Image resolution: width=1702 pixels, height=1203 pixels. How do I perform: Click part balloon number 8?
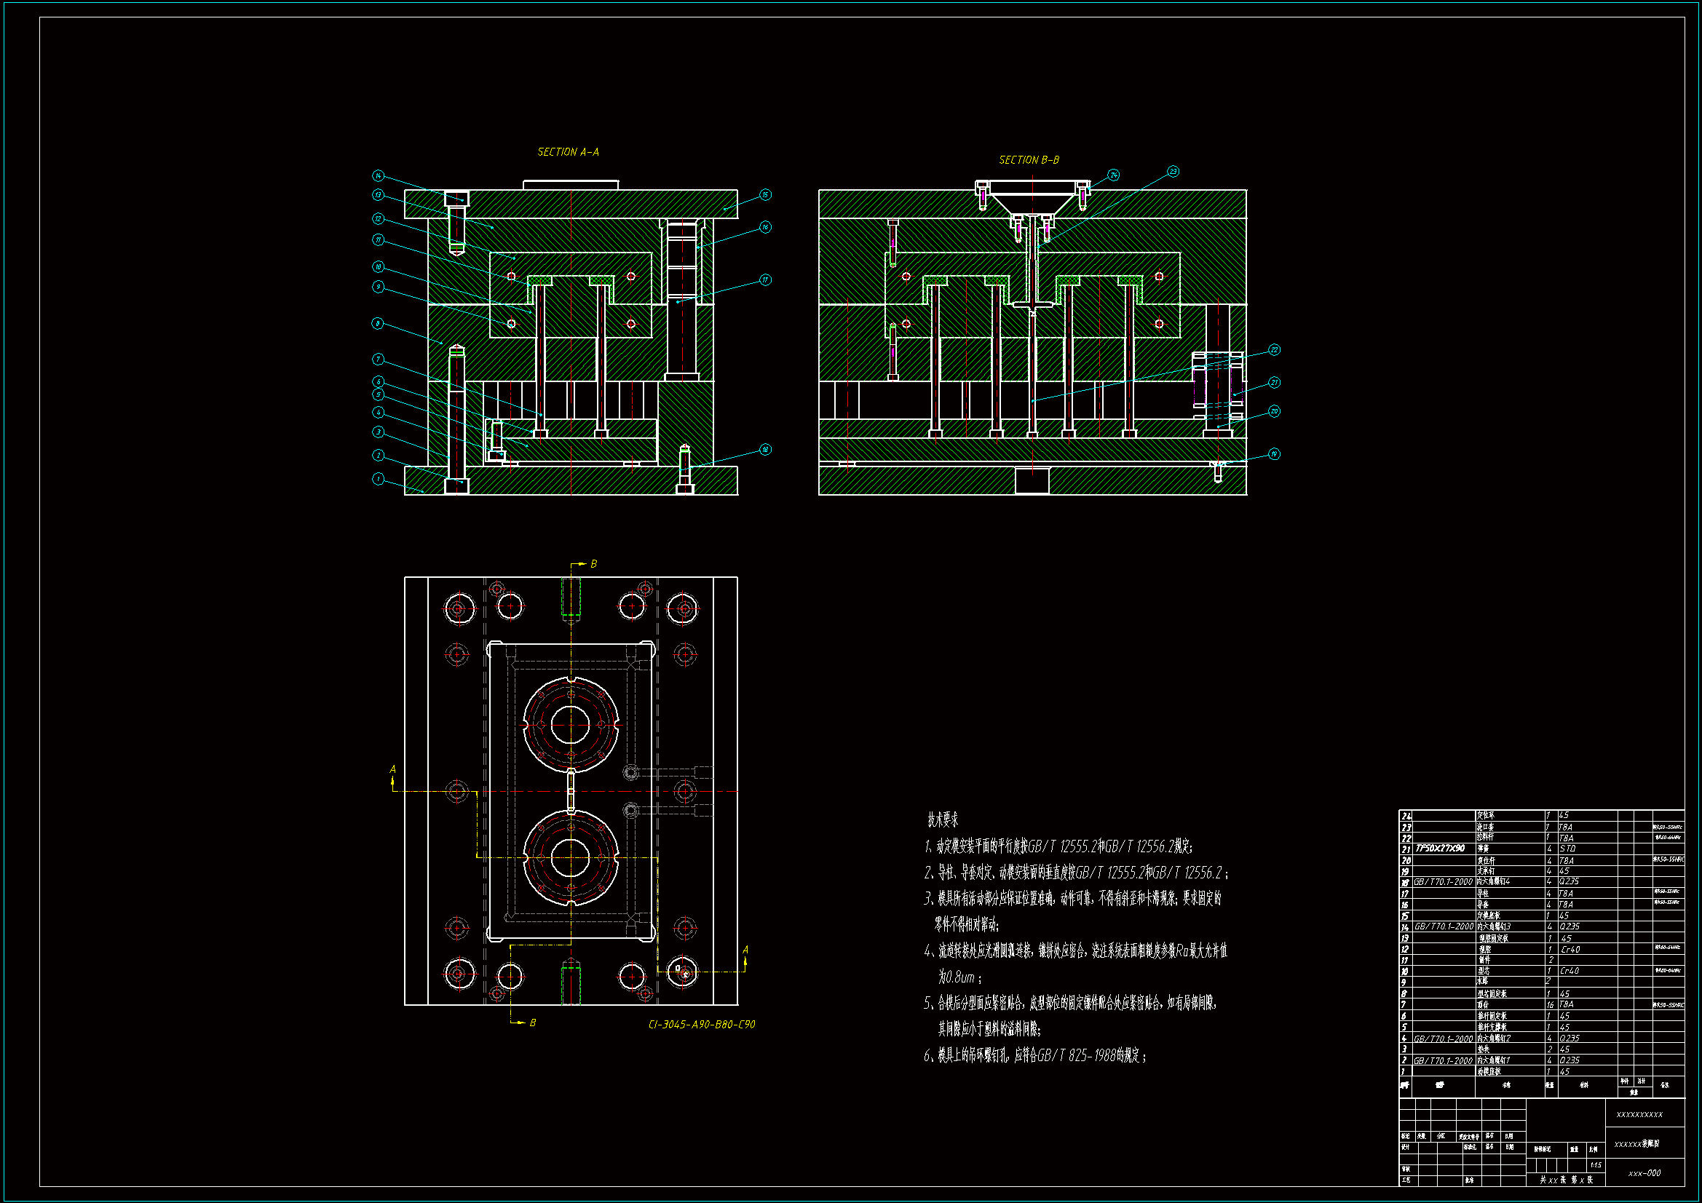tap(378, 323)
